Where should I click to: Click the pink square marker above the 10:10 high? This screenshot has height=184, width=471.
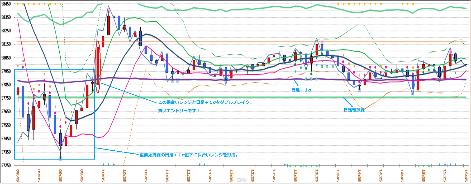pos(108,10)
